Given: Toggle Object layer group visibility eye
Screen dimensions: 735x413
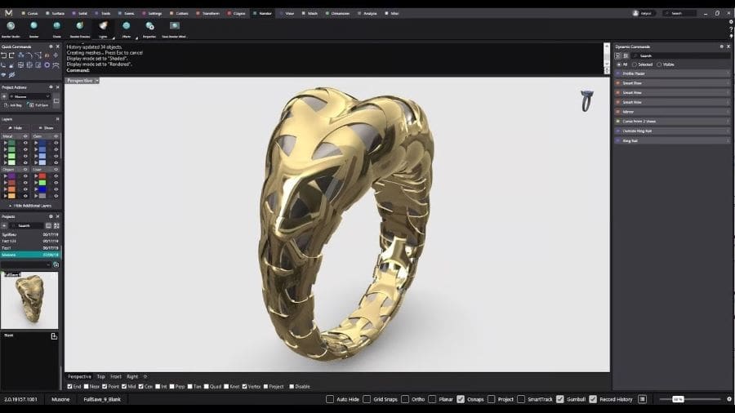Looking at the screenshot, I should [25, 170].
